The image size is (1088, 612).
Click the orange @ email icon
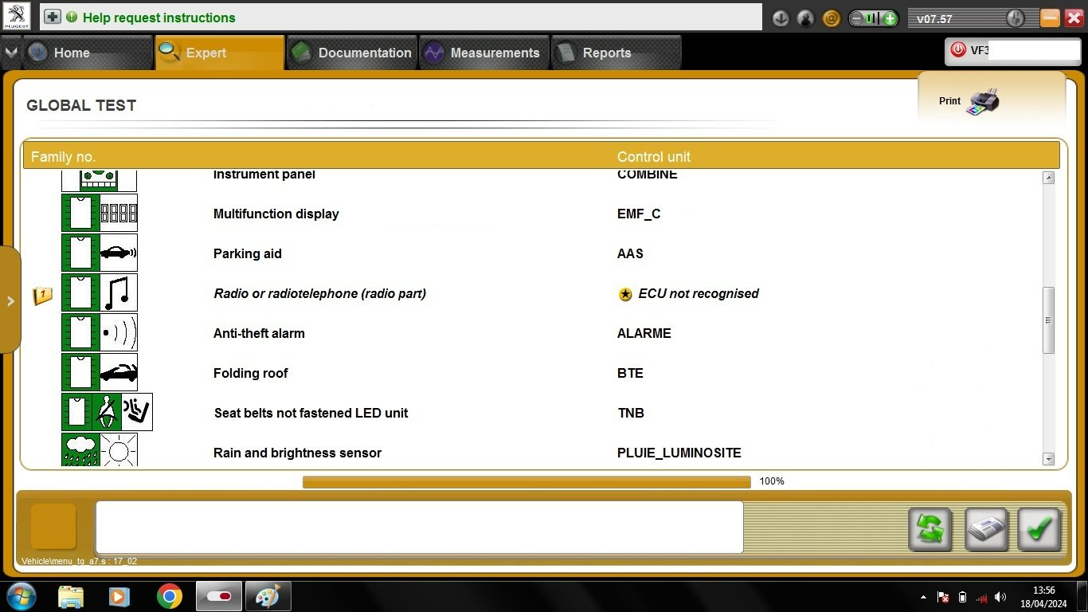pos(832,18)
